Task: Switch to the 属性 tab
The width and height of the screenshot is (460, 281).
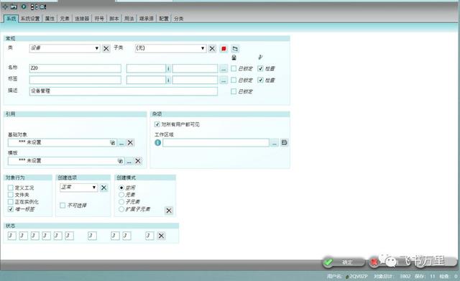Action: click(50, 19)
